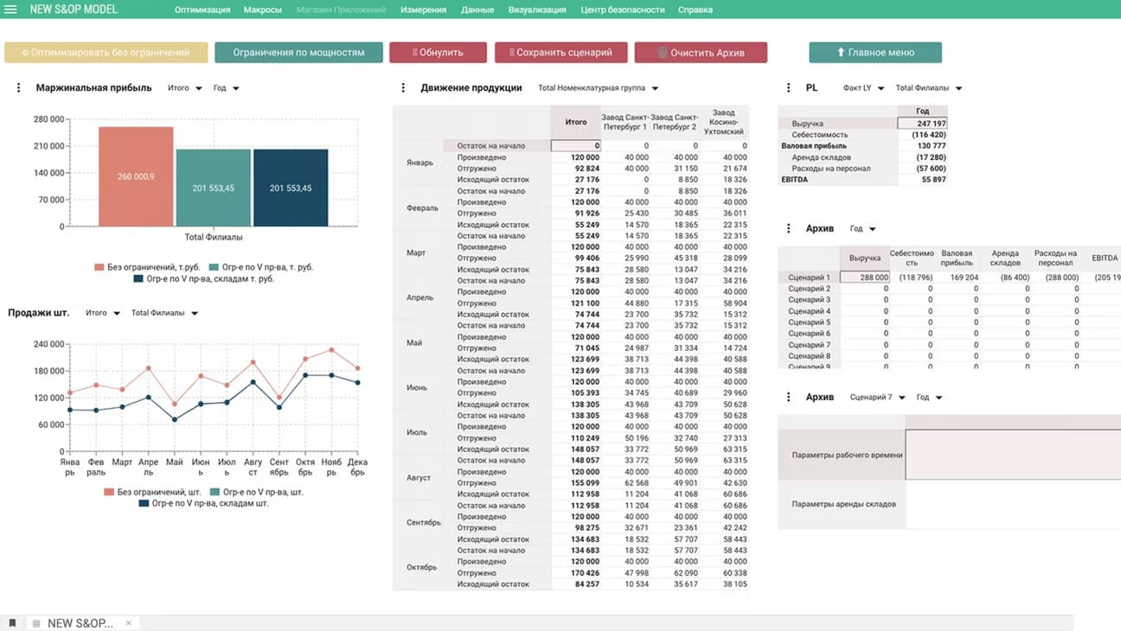Close the NEW S&OP... bottom tab

point(129,623)
